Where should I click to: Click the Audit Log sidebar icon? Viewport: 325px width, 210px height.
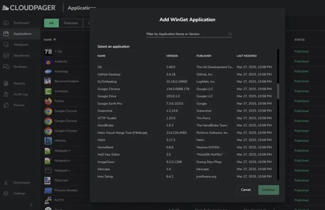(x=6, y=94)
